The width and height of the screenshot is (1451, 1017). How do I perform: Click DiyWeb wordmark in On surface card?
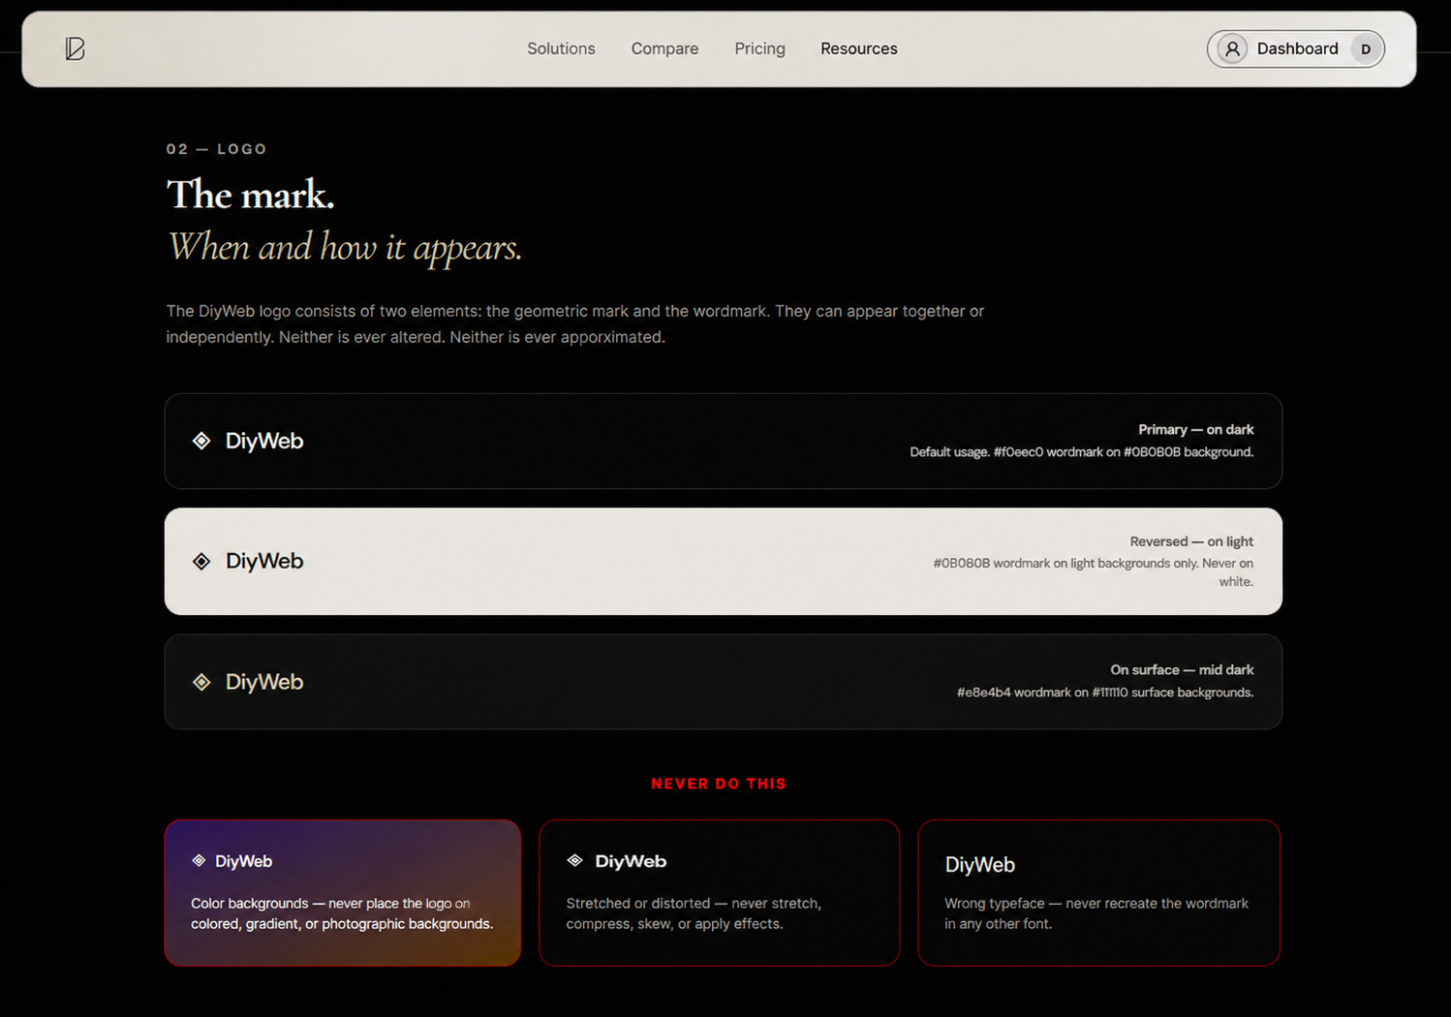(264, 682)
